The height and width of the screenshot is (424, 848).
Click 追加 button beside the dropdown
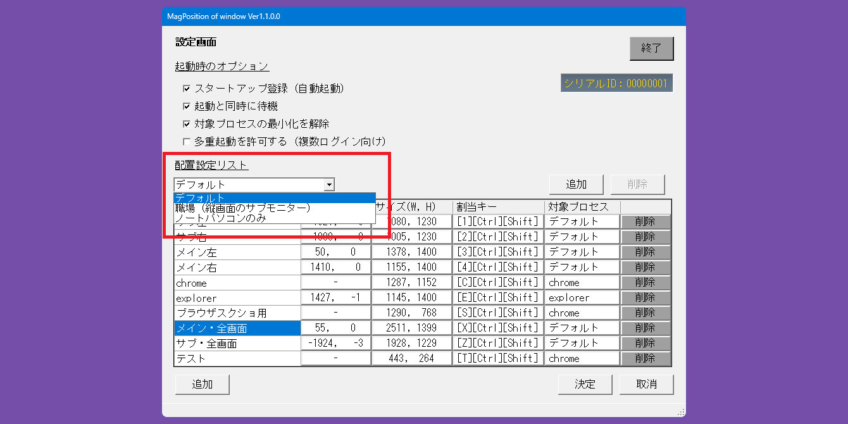pos(576,184)
